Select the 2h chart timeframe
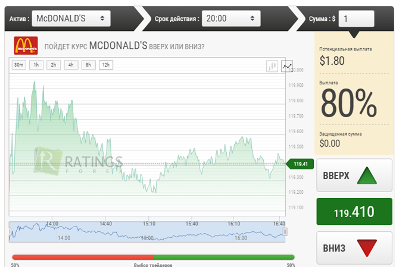Viewport: 399px width, 267px height. click(54, 65)
